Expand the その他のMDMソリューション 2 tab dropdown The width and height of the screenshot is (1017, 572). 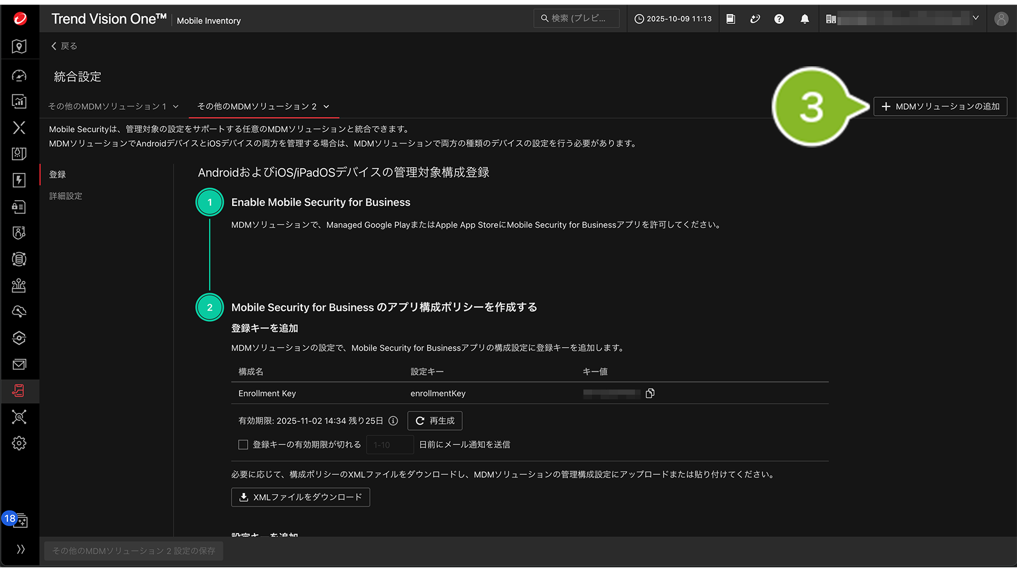(x=326, y=107)
